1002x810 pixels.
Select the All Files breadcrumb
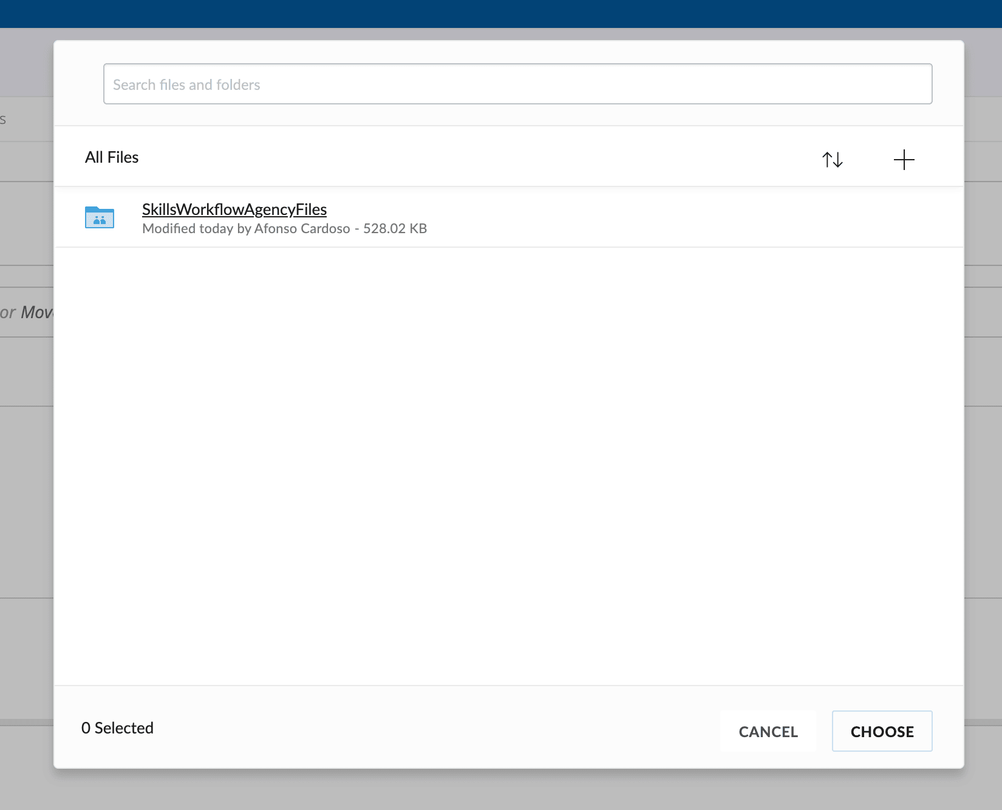pos(112,157)
